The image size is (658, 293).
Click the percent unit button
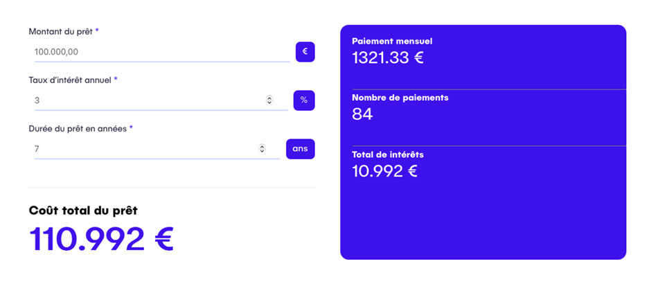click(x=303, y=100)
